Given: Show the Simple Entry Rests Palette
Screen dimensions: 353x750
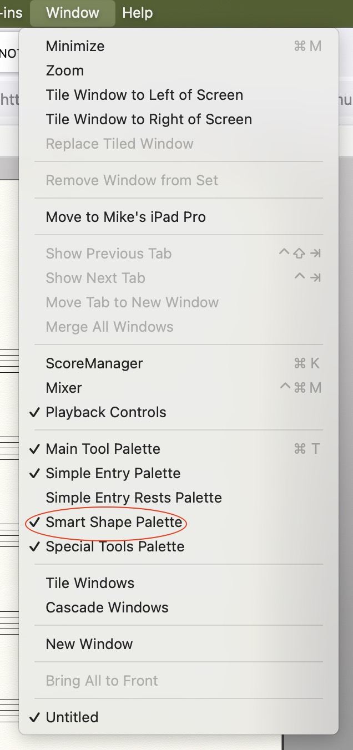Looking at the screenshot, I should pyautogui.click(x=134, y=498).
